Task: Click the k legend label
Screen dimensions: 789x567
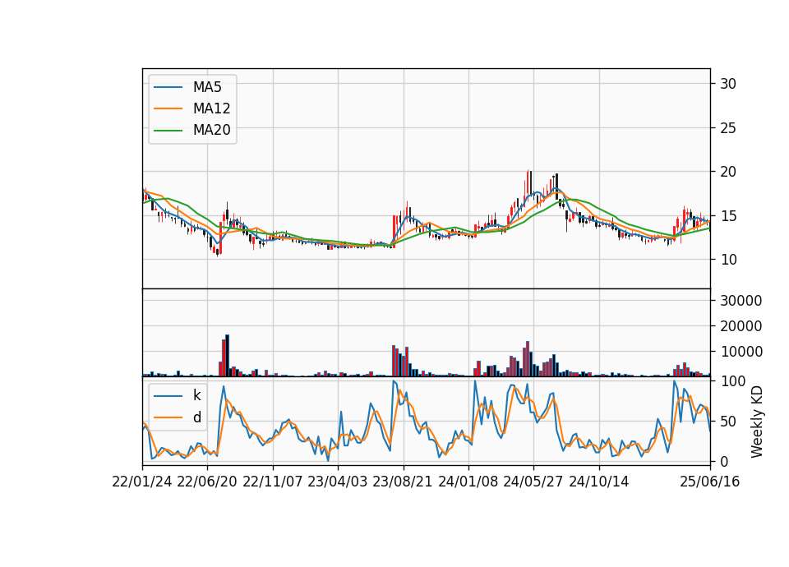Action: [196, 395]
